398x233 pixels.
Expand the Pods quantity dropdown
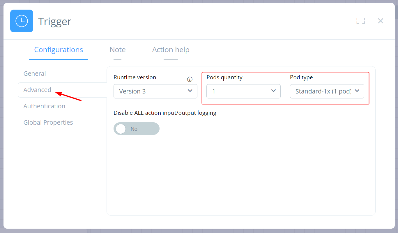[x=243, y=91]
